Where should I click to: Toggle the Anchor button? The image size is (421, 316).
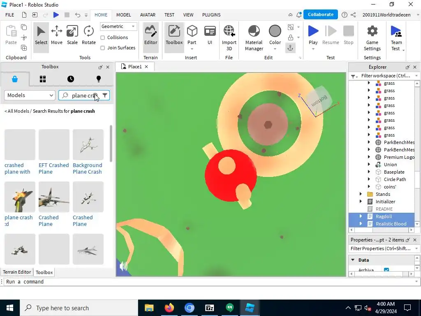click(291, 48)
